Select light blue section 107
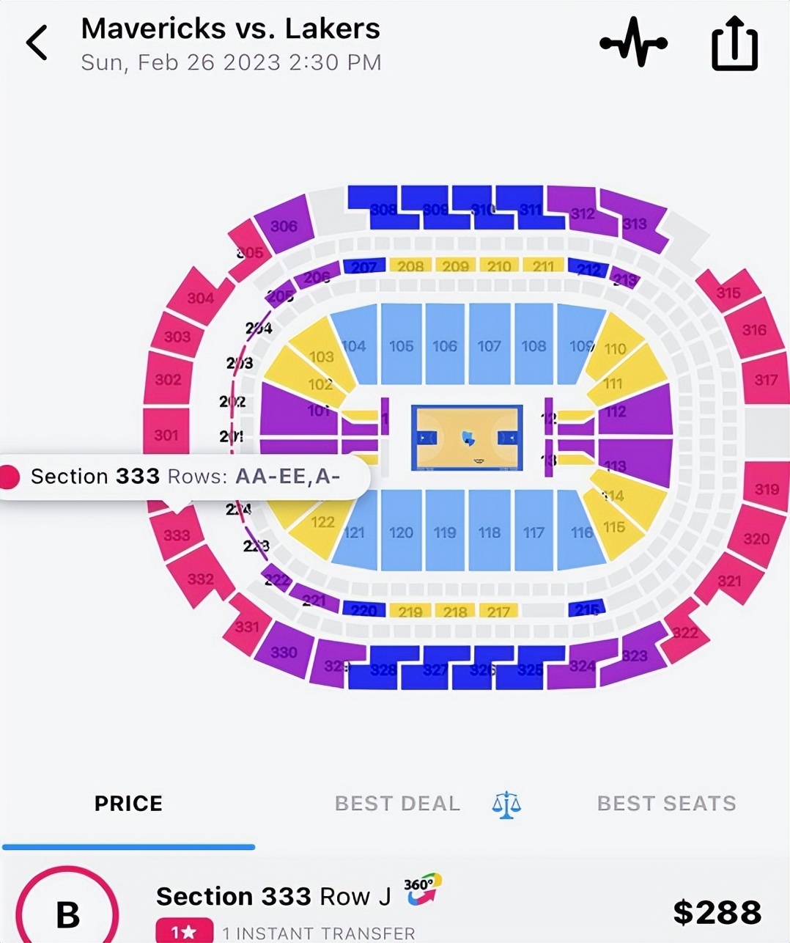Screen dimensions: 790x943 pyautogui.click(x=489, y=345)
